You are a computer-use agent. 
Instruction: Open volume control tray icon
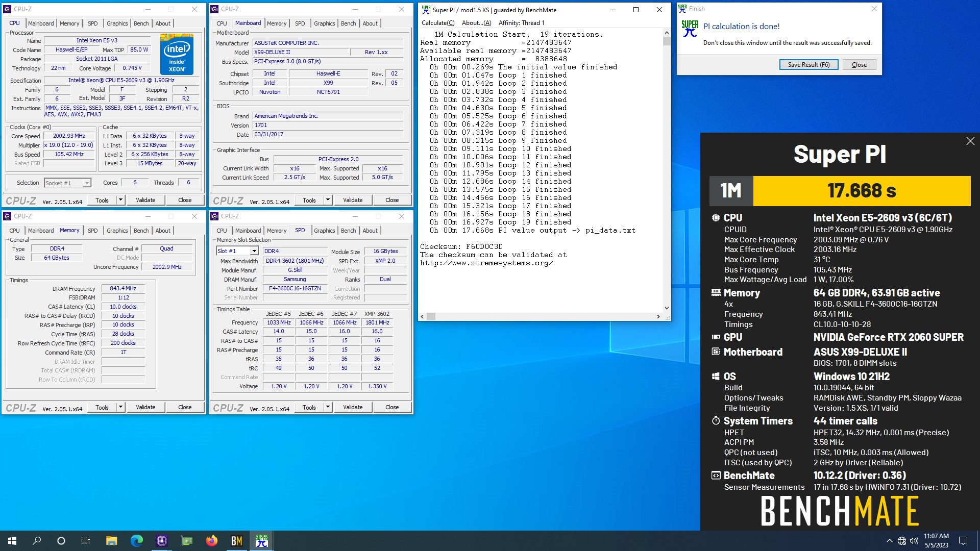914,541
